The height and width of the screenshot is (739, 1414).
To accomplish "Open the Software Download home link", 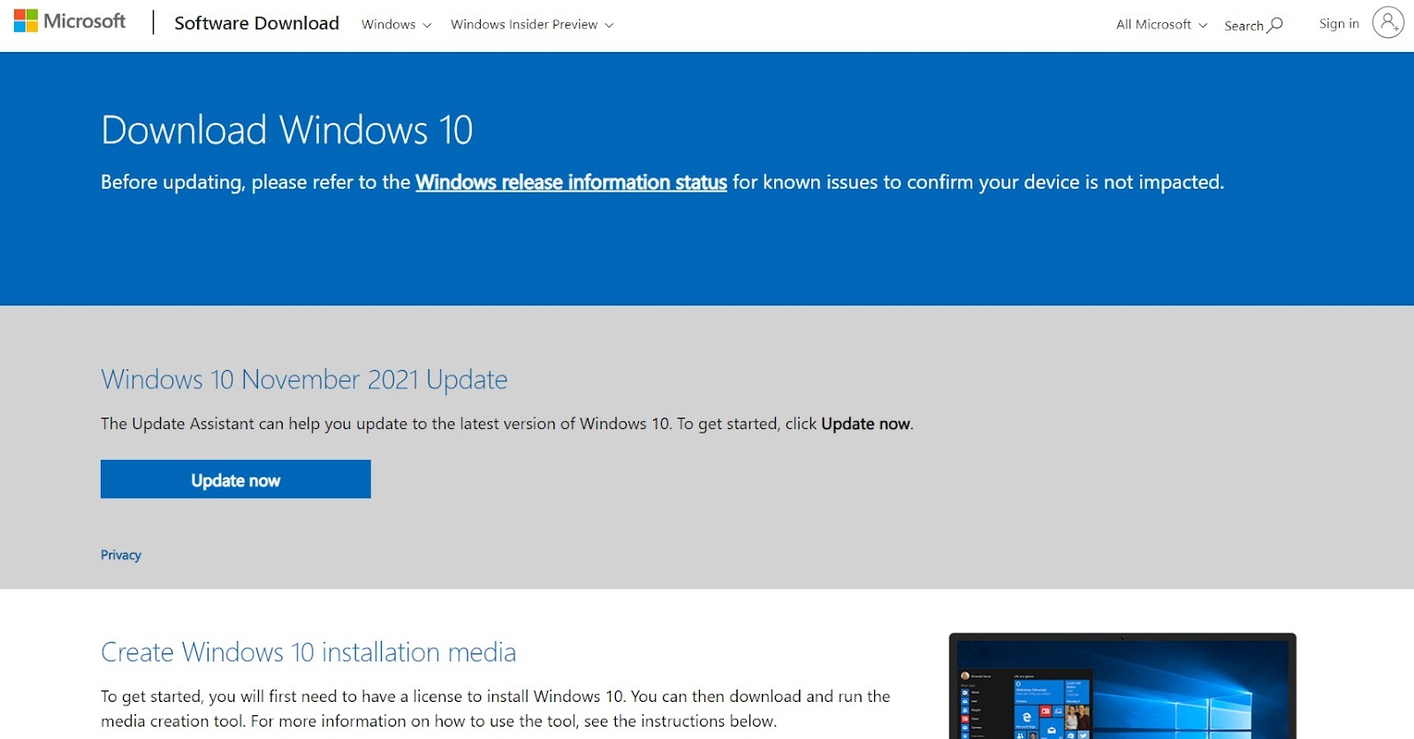I will (x=256, y=24).
